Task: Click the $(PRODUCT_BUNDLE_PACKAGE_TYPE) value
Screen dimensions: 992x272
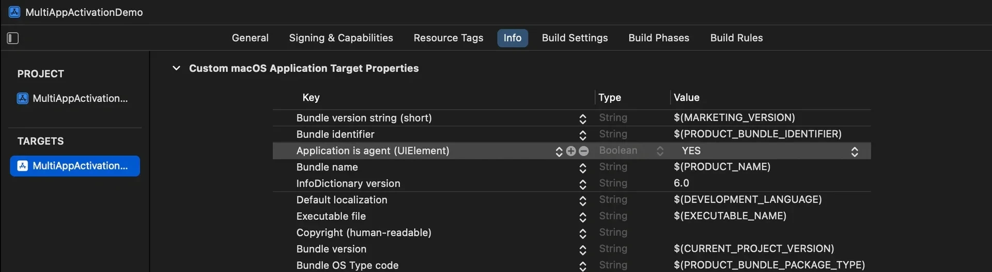Action: 769,265
